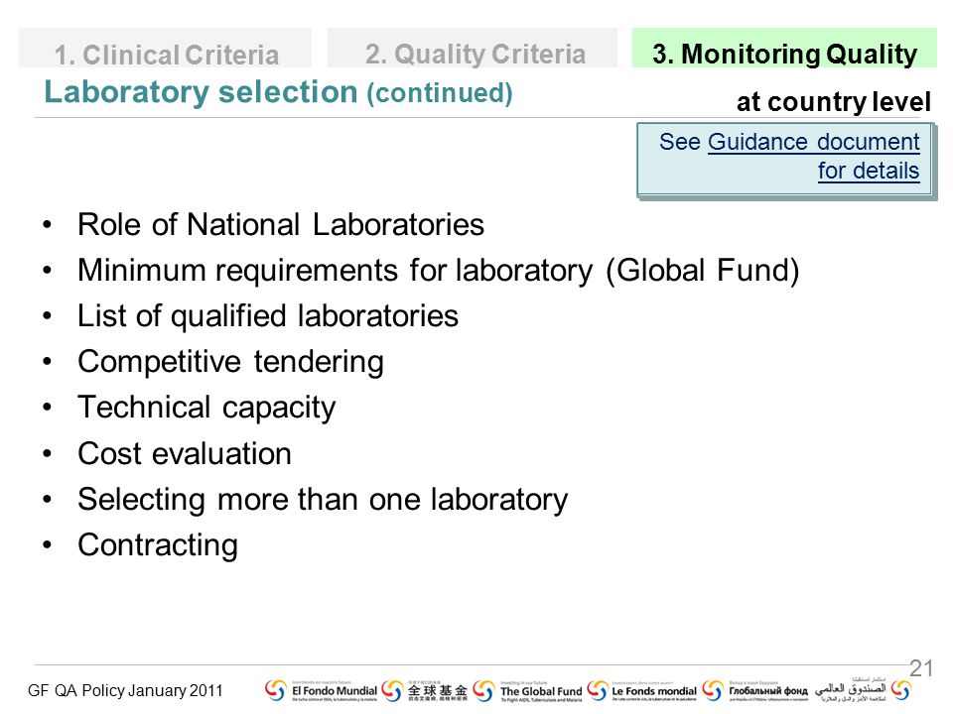Click the Chinese Global Fund logo

(x=426, y=690)
